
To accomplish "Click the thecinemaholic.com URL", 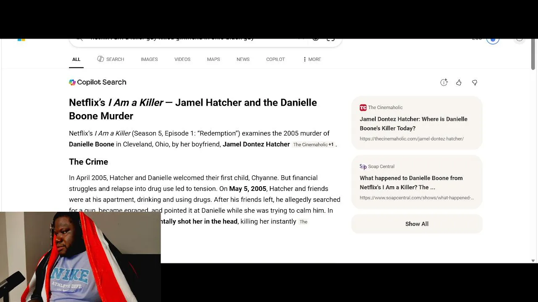I will click(x=411, y=139).
